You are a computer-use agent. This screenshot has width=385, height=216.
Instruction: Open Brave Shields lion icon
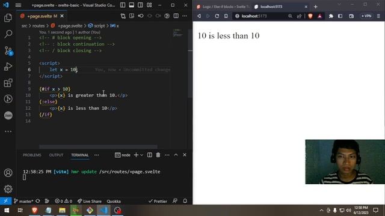click(x=310, y=16)
